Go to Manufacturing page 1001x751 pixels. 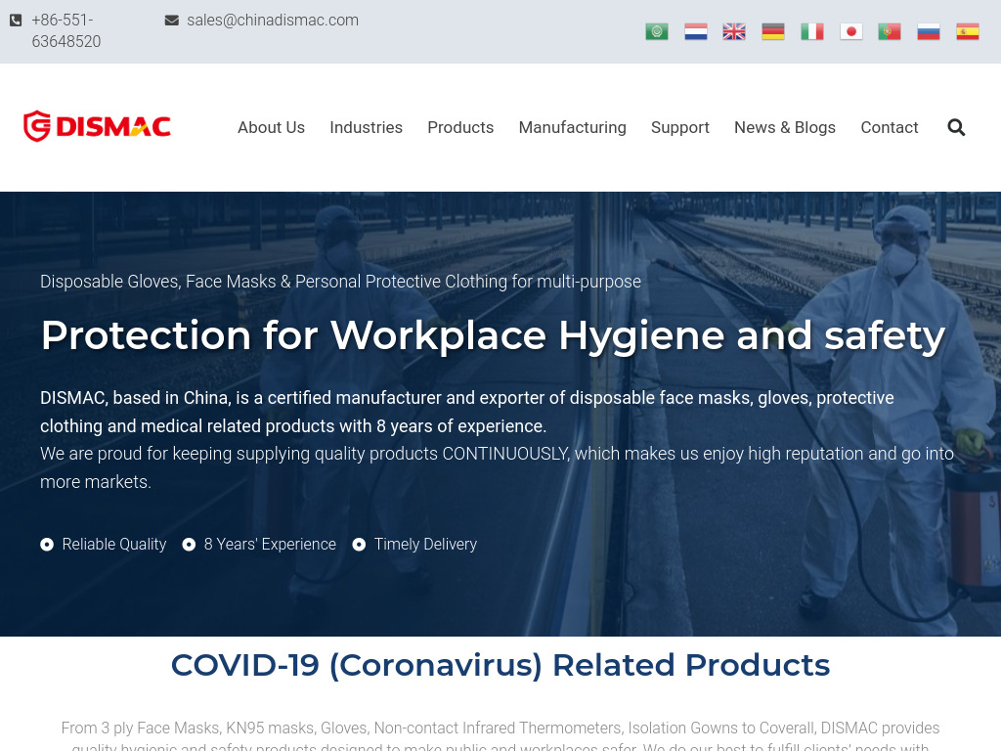click(572, 128)
